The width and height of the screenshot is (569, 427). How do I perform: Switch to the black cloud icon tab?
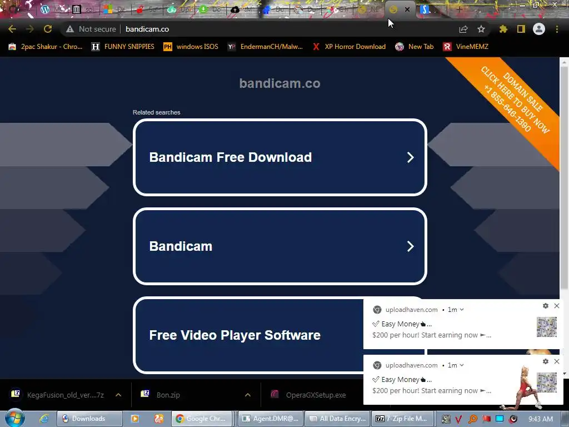(x=235, y=9)
